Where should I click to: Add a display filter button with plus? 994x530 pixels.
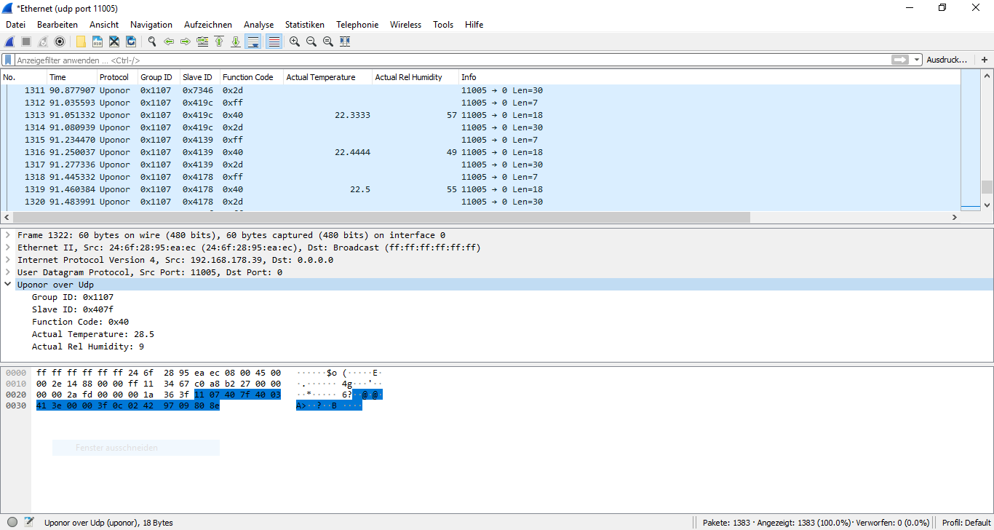point(985,60)
